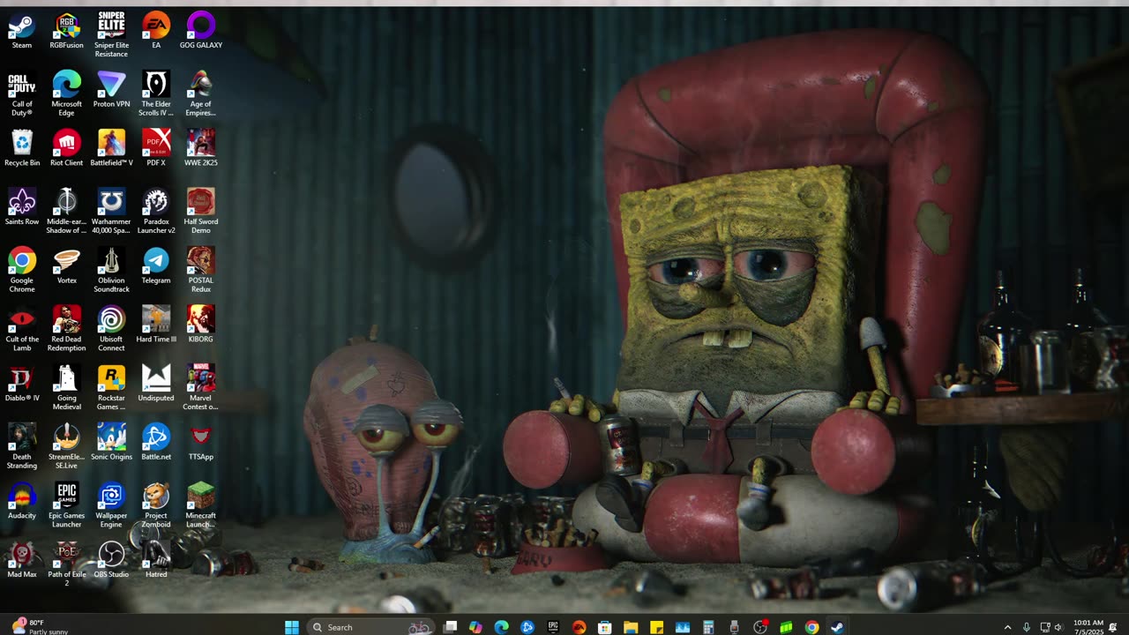Select the Half Sword Demo shortcut
Image resolution: width=1129 pixels, height=635 pixels.
coord(201,212)
